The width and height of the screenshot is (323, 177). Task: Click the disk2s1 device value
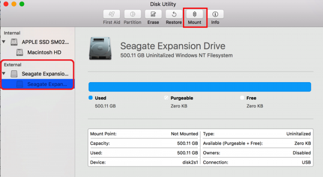click(190, 162)
